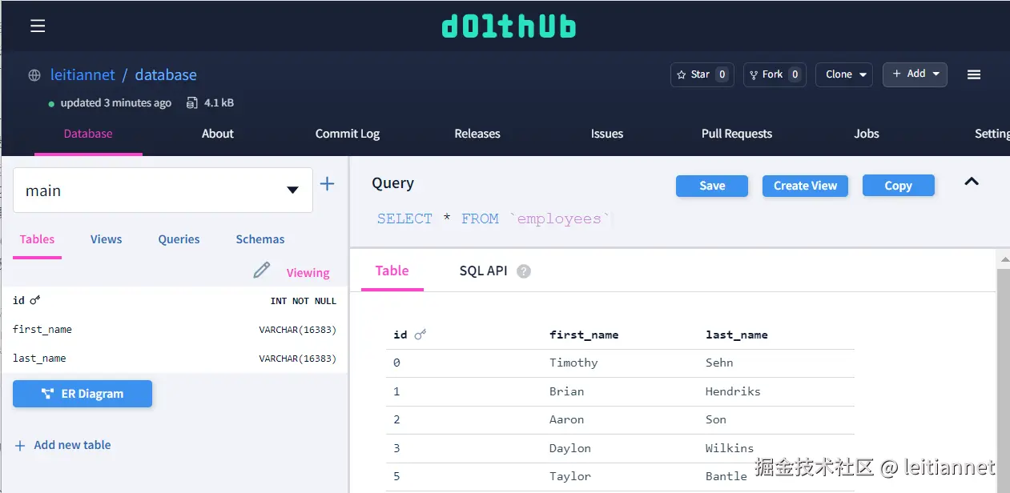This screenshot has height=493, width=1010.
Task: Collapse the Query panel with the chevron
Action: pos(972,182)
